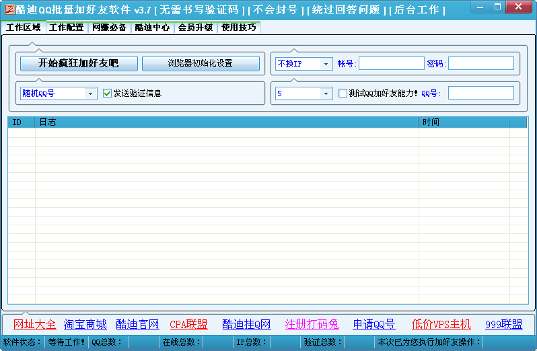Focus the 帐号 input field
Screen dimensions: 537x351
[x=392, y=63]
